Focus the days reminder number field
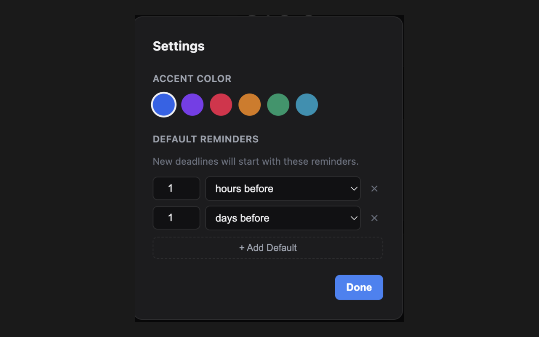This screenshot has width=539, height=337. pos(176,218)
